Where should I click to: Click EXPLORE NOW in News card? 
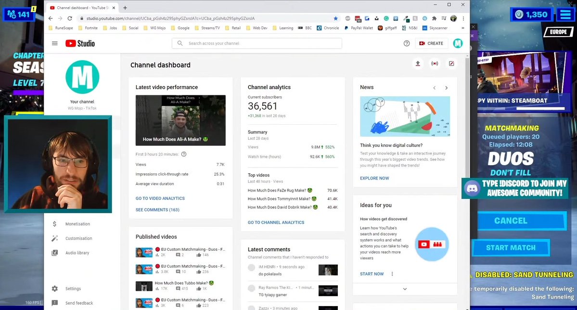[x=374, y=178]
